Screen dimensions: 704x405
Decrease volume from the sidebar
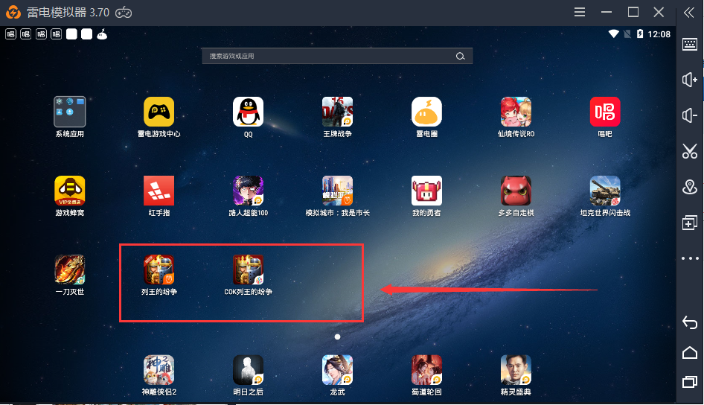coord(690,115)
